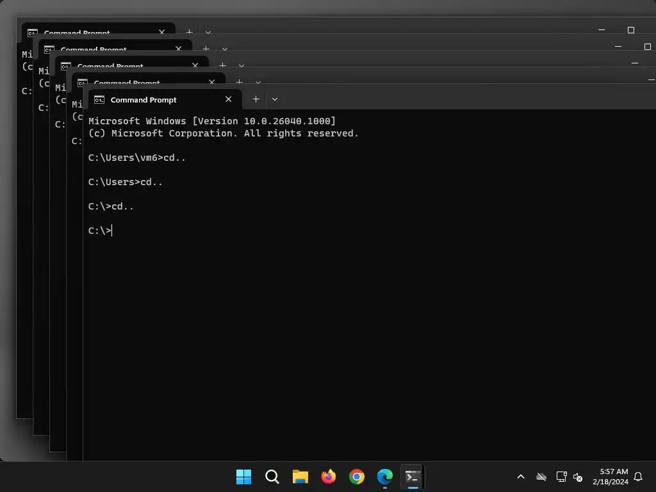The width and height of the screenshot is (656, 492).
Task: Click the Terminal icon on the taskbar
Action: coord(413,477)
